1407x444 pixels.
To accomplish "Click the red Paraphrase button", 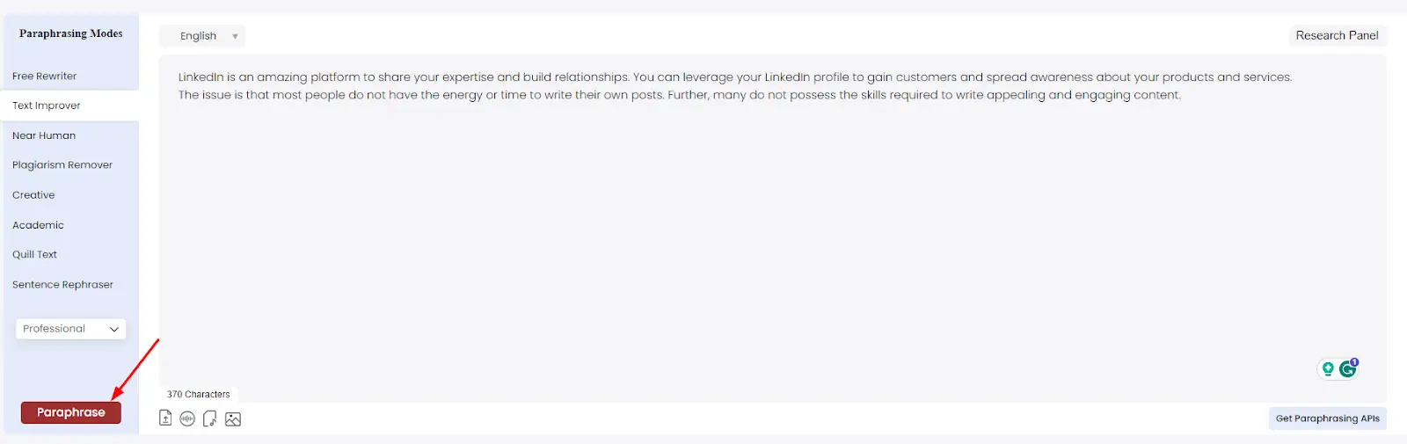I will [x=71, y=412].
